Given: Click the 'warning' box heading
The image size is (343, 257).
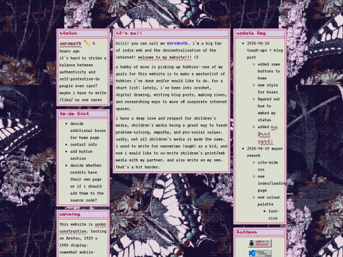Looking at the screenshot, I should pyautogui.click(x=70, y=214).
